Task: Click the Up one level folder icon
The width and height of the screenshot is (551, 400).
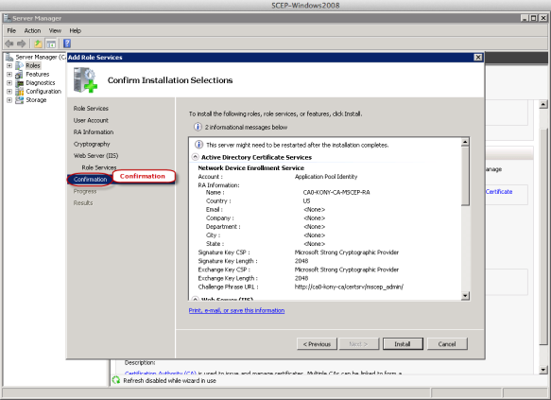Action: point(38,43)
